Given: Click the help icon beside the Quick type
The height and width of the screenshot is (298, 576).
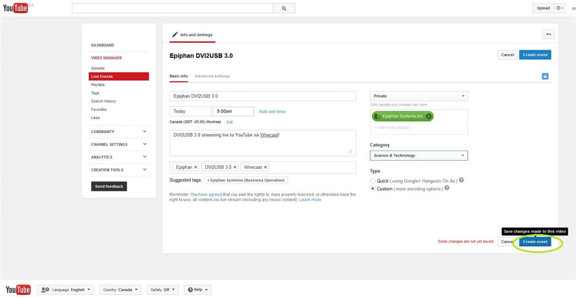Looking at the screenshot, I should tap(461, 180).
